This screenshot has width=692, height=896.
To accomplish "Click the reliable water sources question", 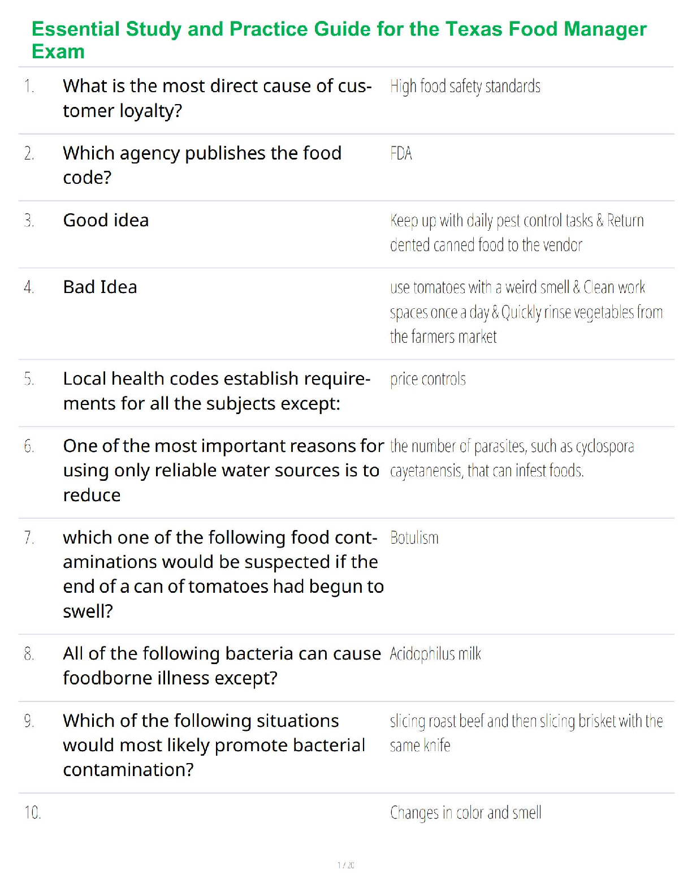I will (x=223, y=470).
